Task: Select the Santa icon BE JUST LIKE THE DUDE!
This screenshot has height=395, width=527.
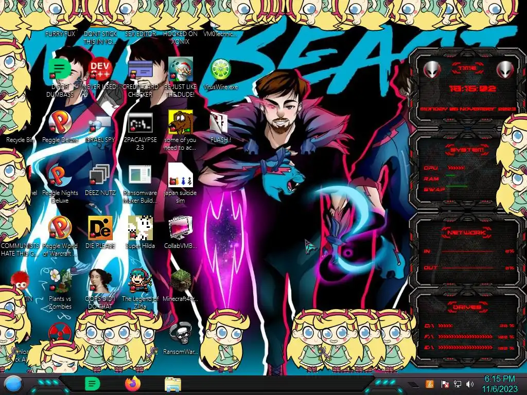Action: 180,69
